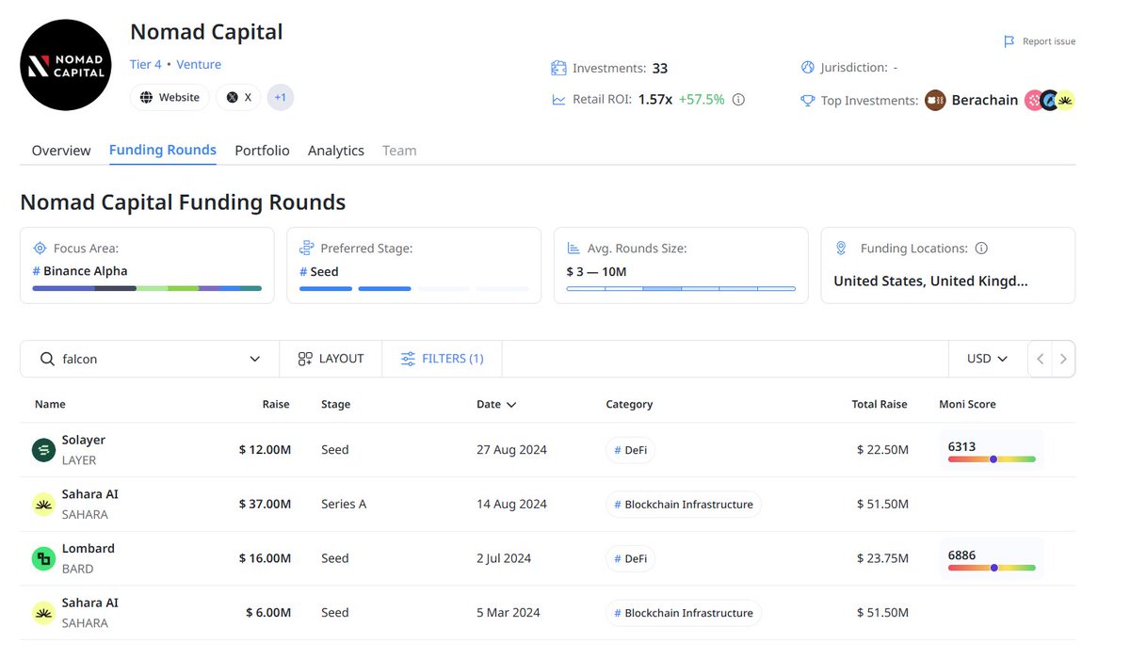Switch to the Portfolio tab
The image size is (1130, 659).
point(262,151)
